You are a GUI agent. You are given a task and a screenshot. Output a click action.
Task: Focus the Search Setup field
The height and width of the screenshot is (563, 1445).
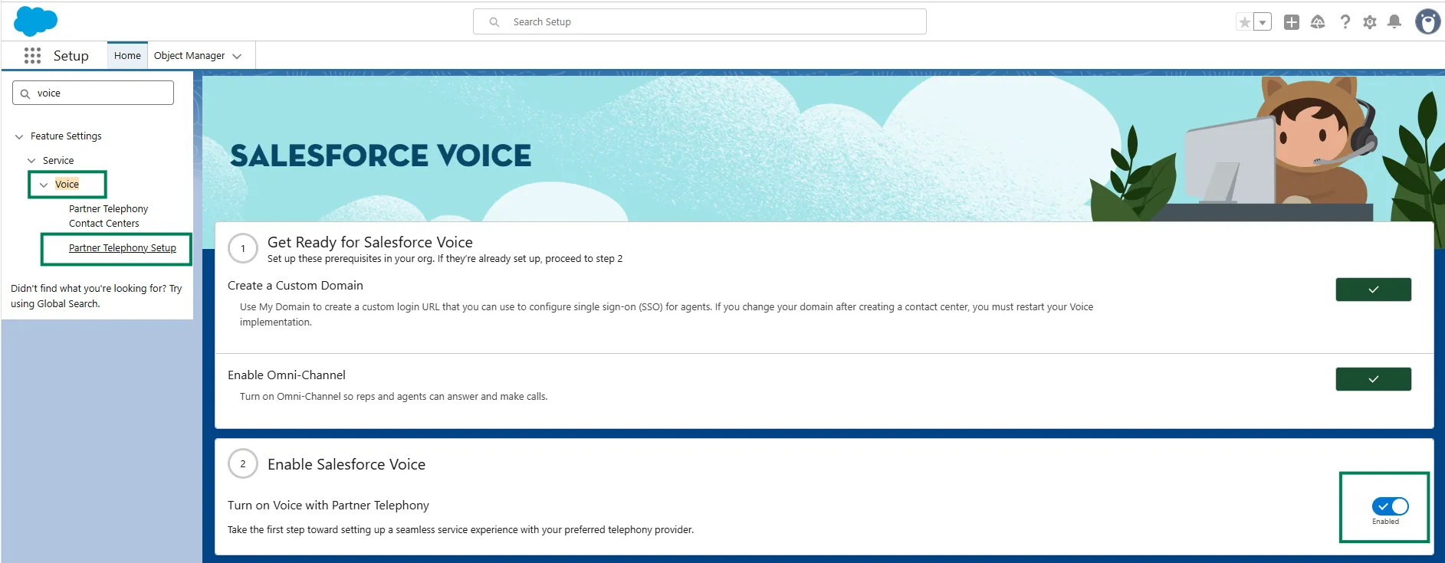pyautogui.click(x=699, y=21)
